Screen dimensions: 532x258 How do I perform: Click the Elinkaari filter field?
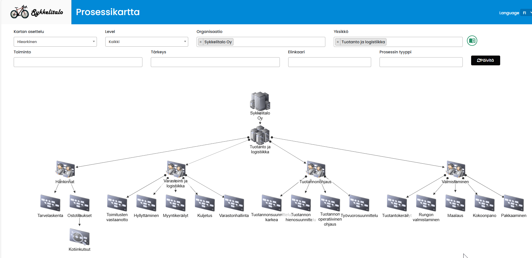[330, 62]
